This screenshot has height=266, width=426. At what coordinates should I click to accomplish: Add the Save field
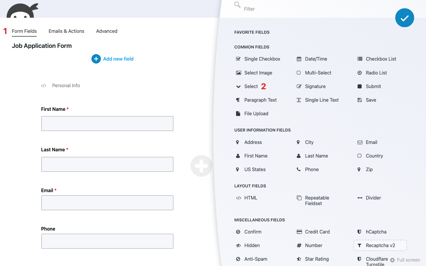pos(367,100)
